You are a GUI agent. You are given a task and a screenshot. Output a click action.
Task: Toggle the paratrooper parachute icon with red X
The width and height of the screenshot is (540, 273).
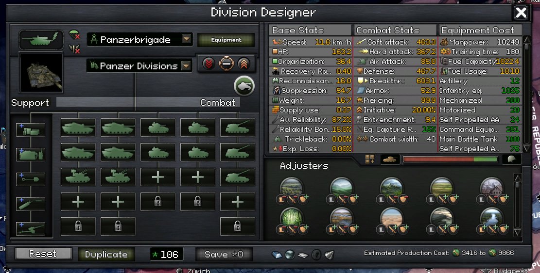75,34
